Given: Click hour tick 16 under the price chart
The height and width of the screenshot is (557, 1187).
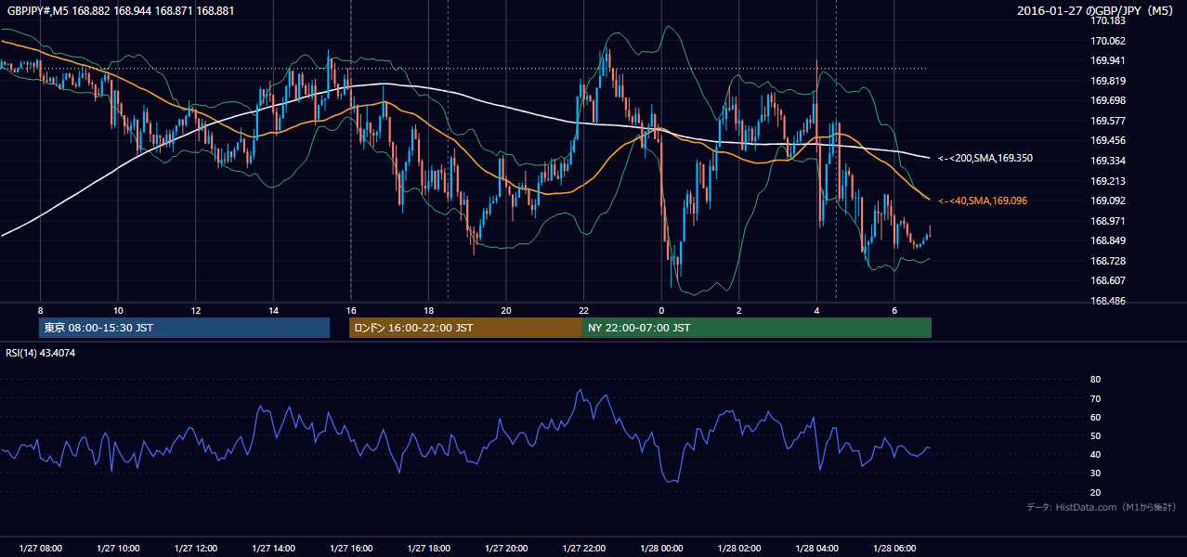Looking at the screenshot, I should tap(350, 310).
